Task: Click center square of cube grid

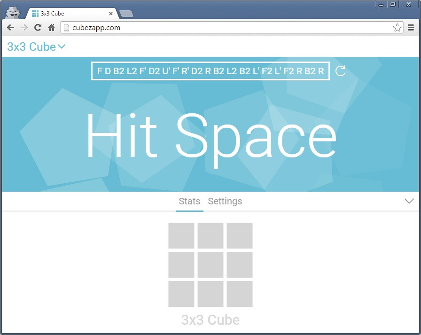Action: click(x=210, y=265)
